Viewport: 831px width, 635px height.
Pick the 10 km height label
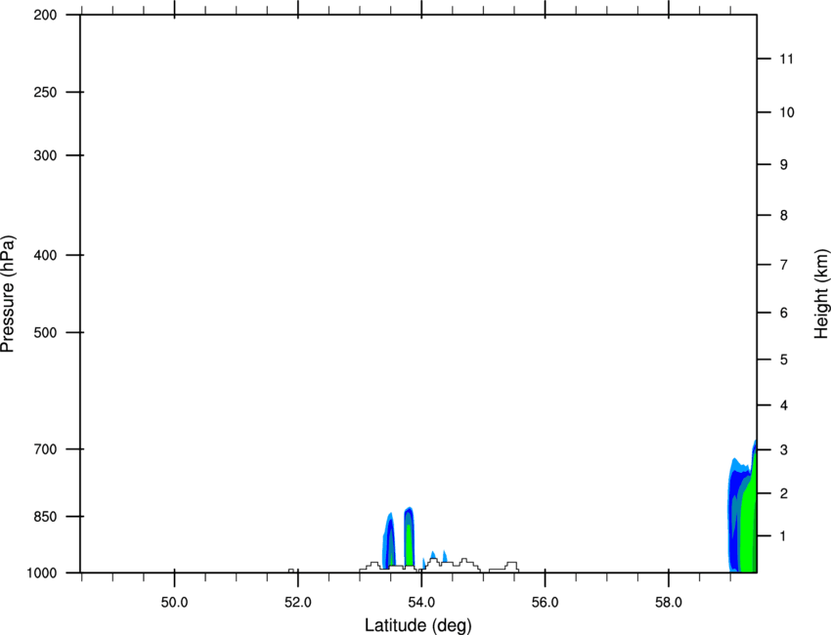786,112
